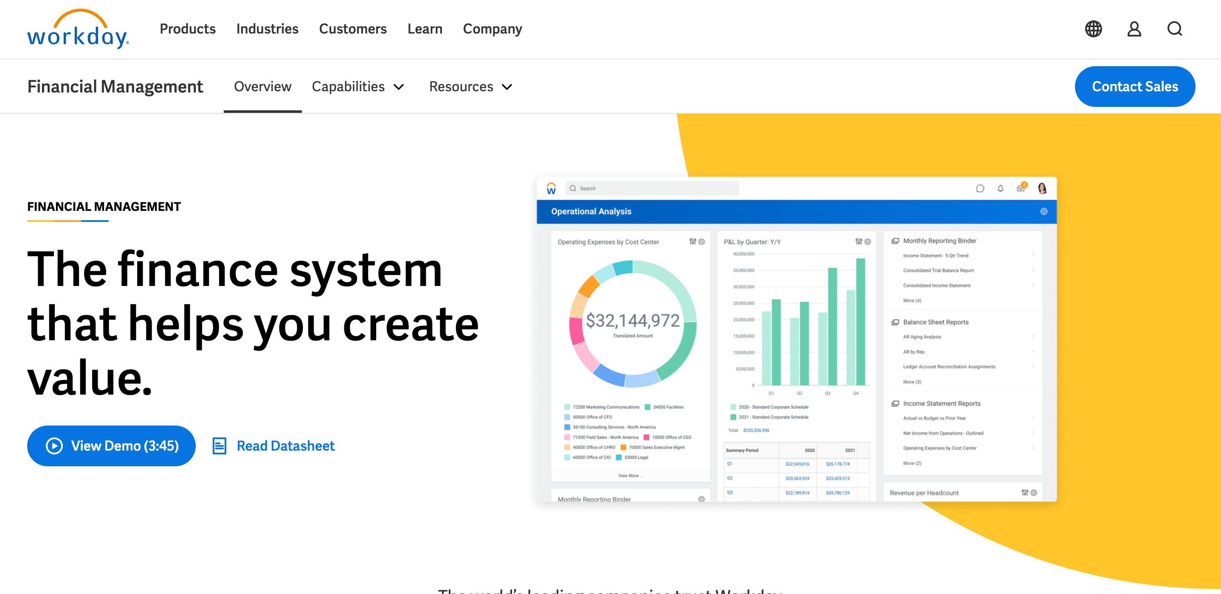1221x594 pixels.
Task: Click Total $220,336,936 value
Action: click(x=756, y=430)
